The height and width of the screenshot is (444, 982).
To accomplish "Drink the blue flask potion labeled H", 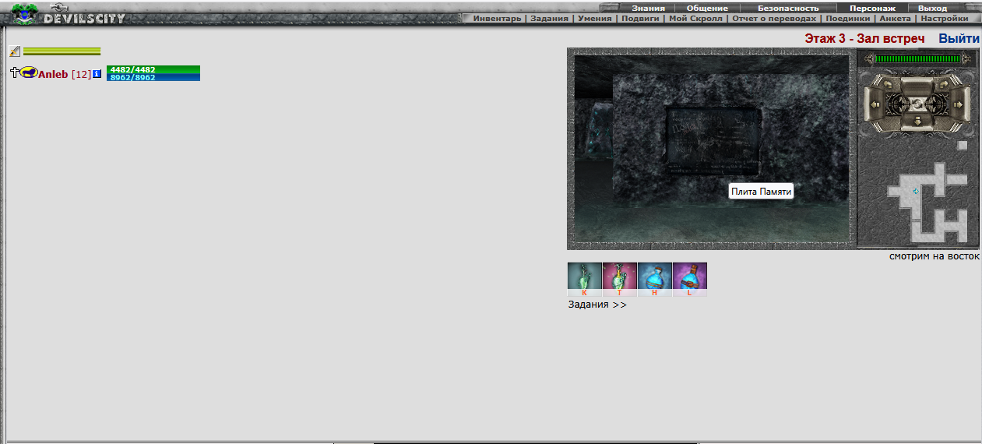I will tap(654, 278).
